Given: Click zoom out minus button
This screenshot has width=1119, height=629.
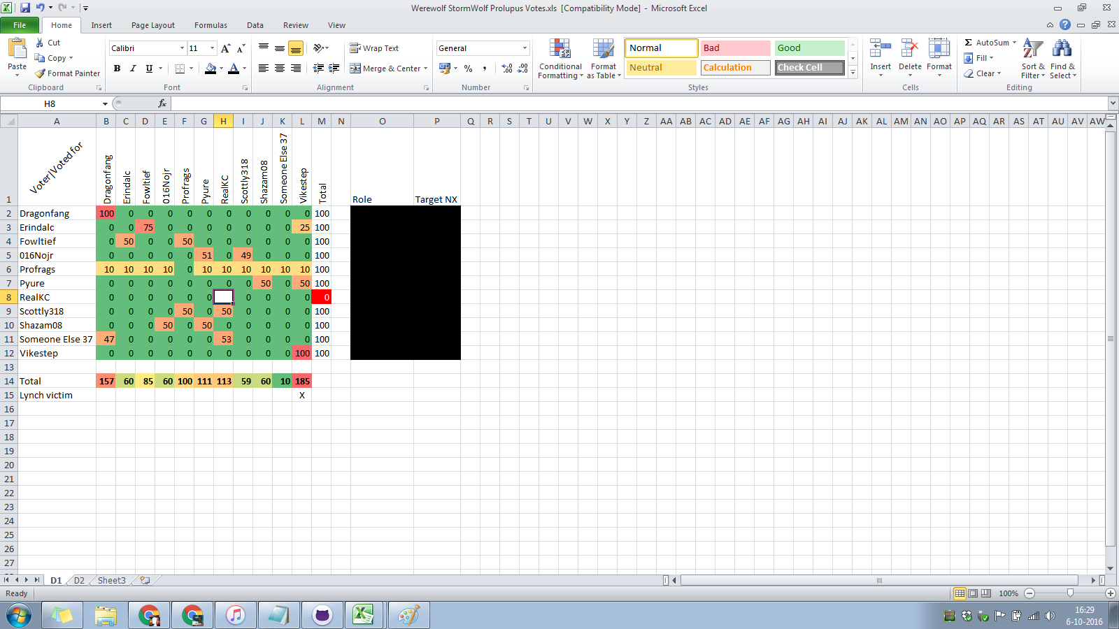Looking at the screenshot, I should point(1029,593).
